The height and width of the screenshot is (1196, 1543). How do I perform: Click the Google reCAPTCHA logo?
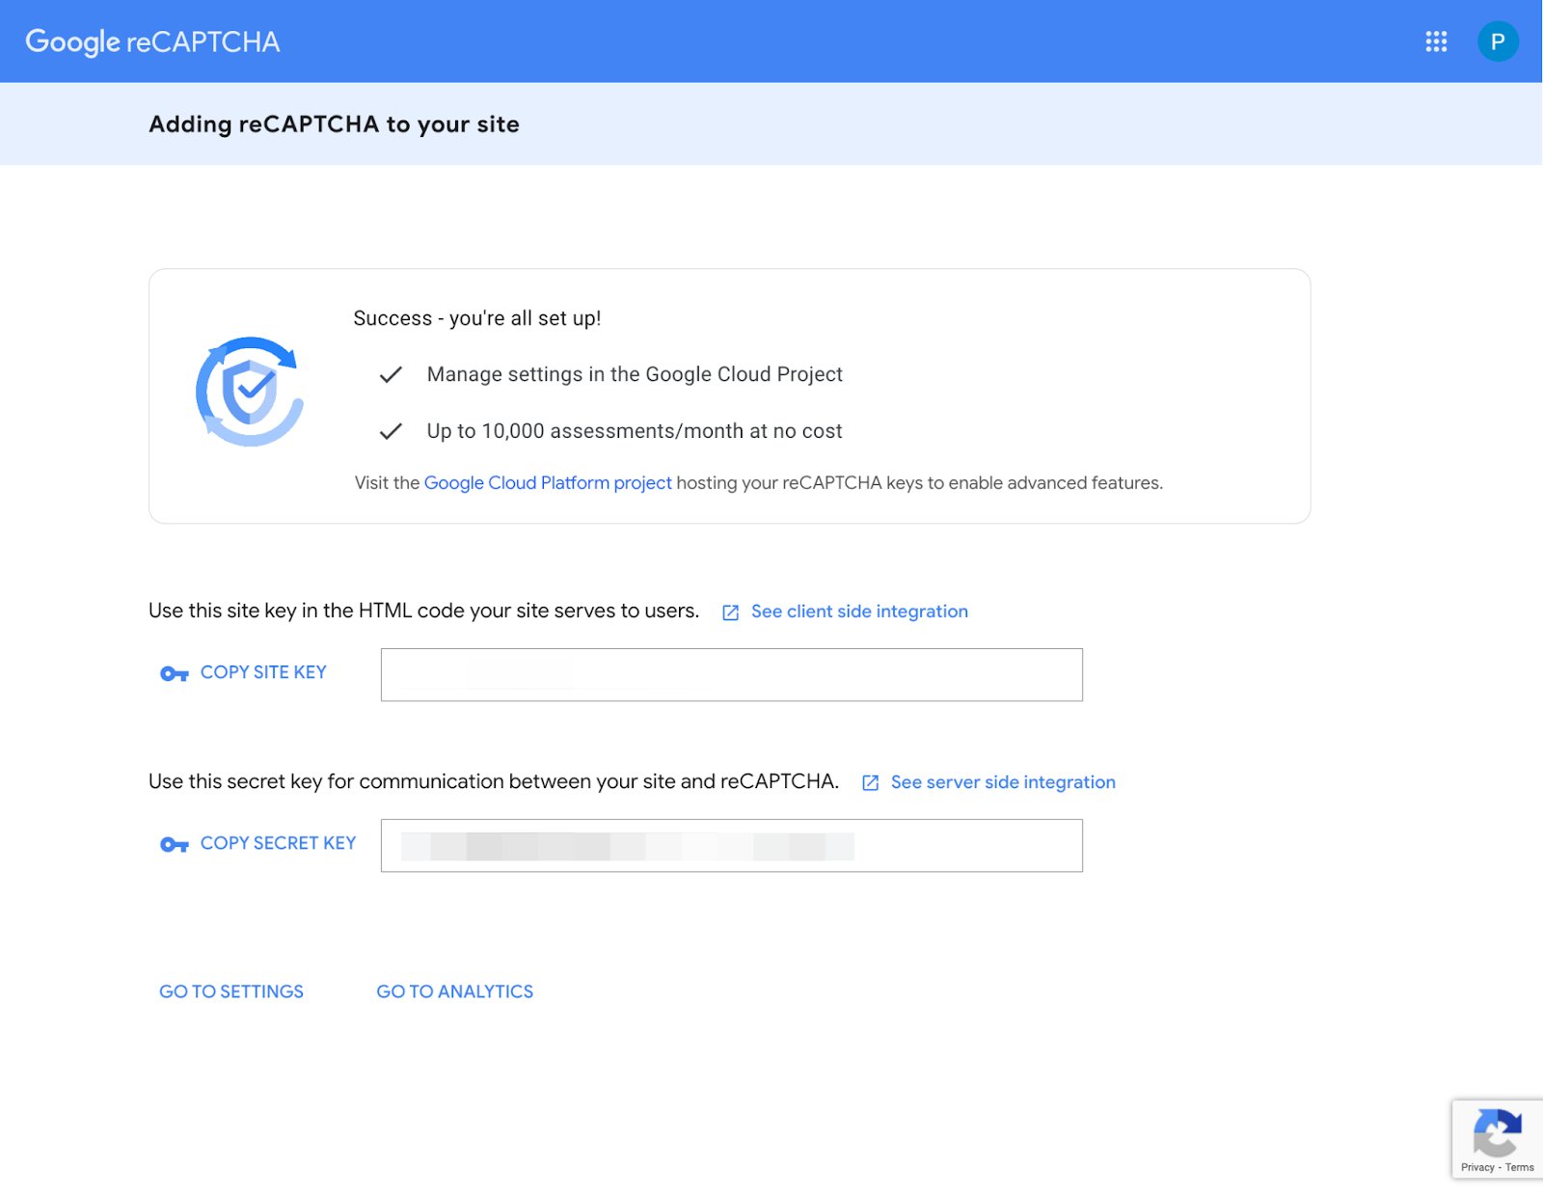(152, 41)
